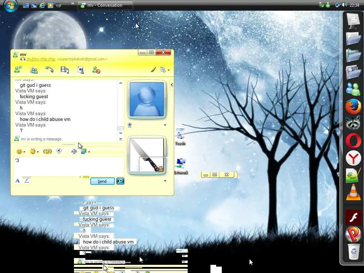The image size is (364, 273).
Task: Open Firefox from the dock
Action: point(353,106)
